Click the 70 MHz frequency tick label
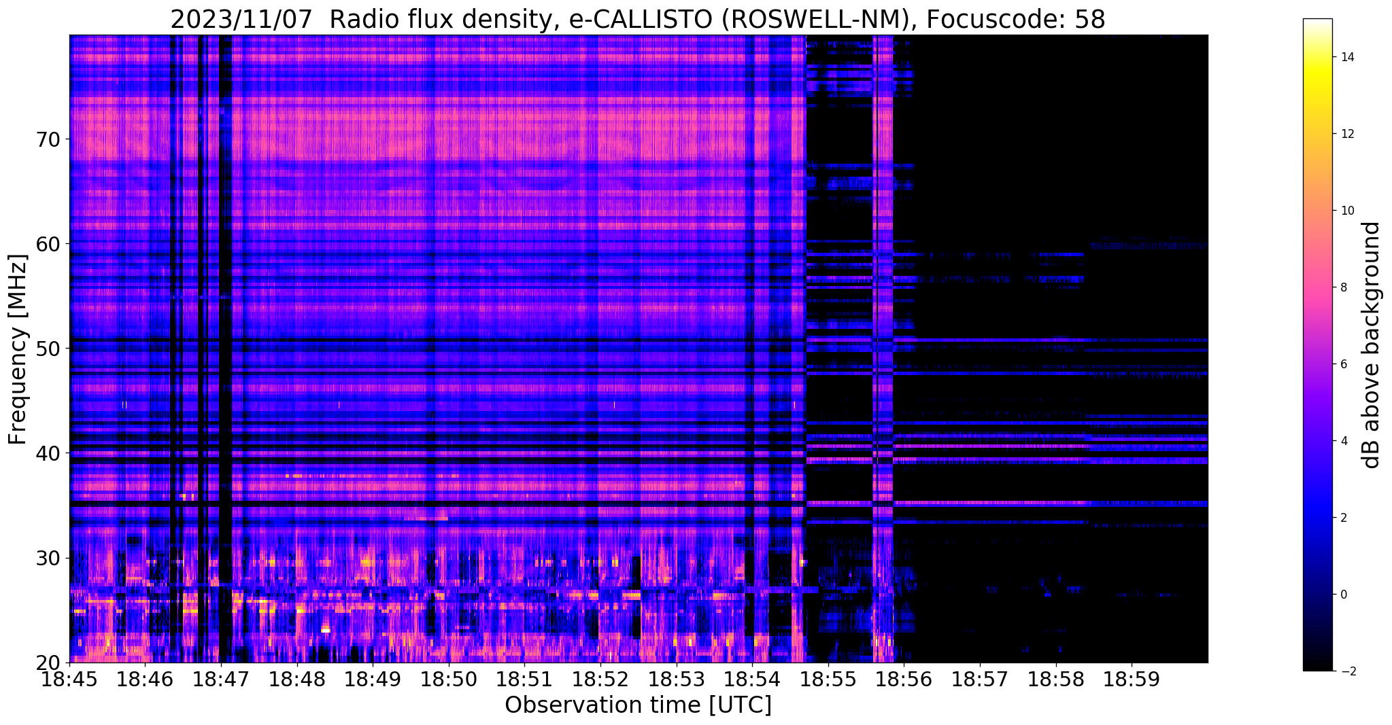The width and height of the screenshot is (1392, 725). [47, 139]
